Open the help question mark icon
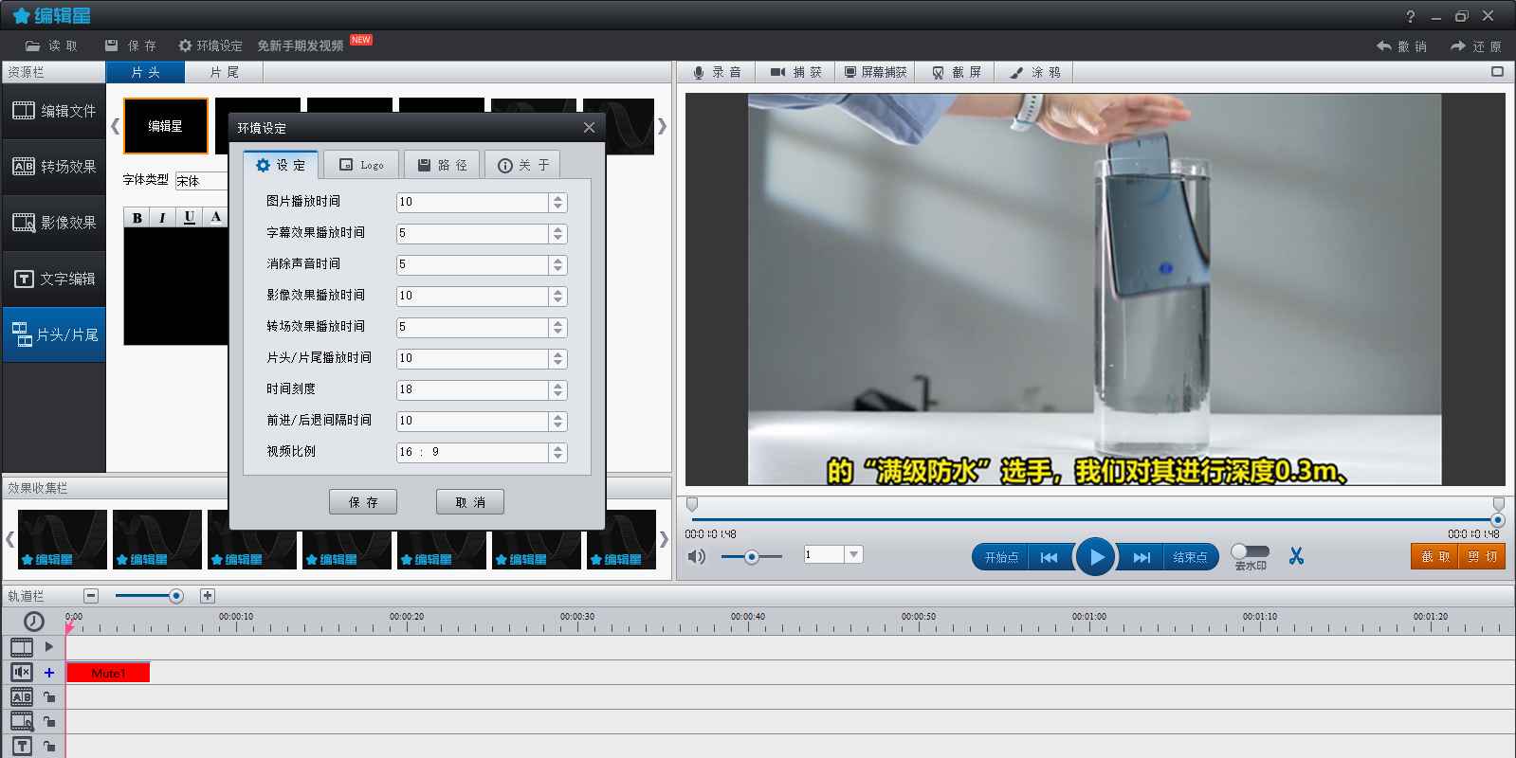Screen dimensions: 1516x758 1411,16
